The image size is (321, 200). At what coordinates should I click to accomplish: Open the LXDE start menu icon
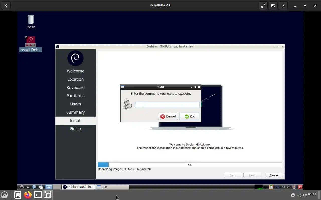[x=22, y=187]
